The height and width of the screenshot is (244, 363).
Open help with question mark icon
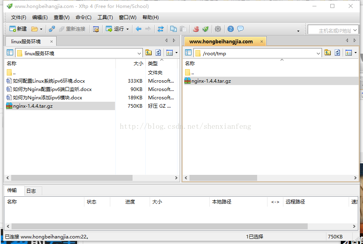click(230, 29)
